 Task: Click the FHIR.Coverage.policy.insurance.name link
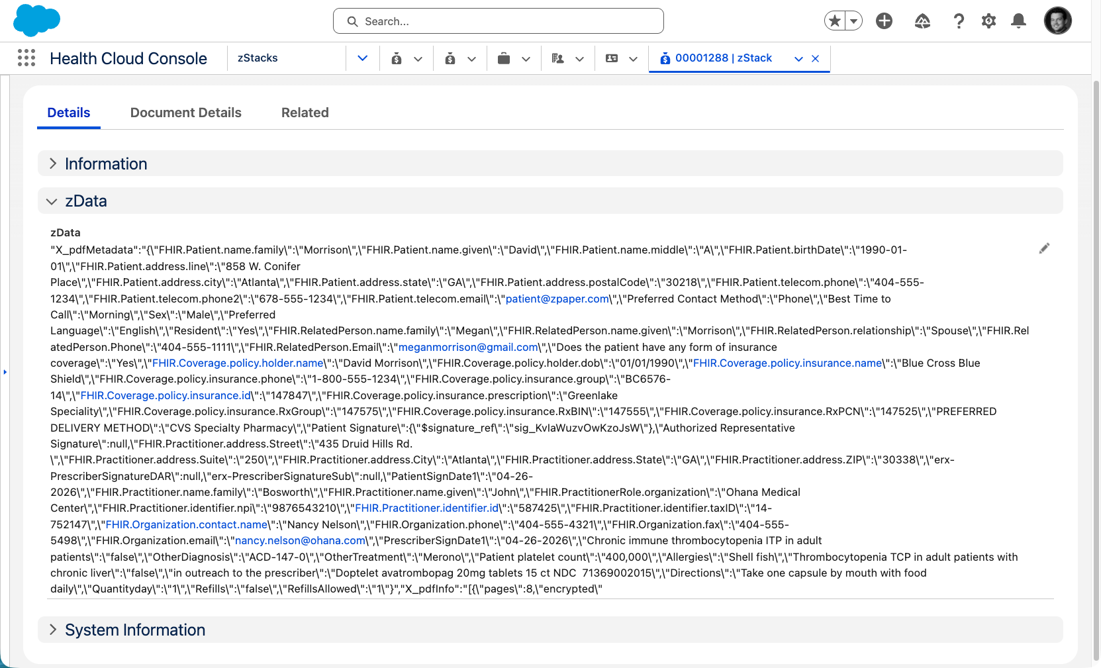(x=788, y=363)
